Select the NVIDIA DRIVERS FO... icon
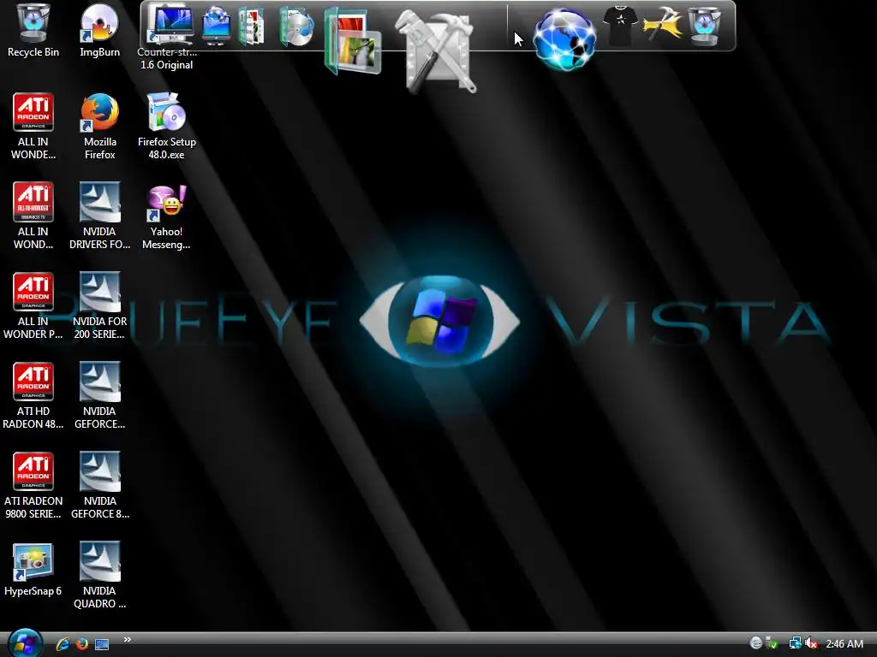Viewport: 877px width, 657px height. point(99,216)
